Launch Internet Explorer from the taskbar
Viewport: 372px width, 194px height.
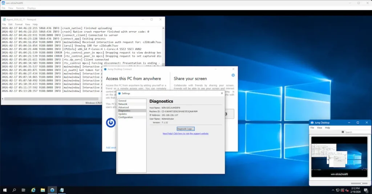coord(33,190)
